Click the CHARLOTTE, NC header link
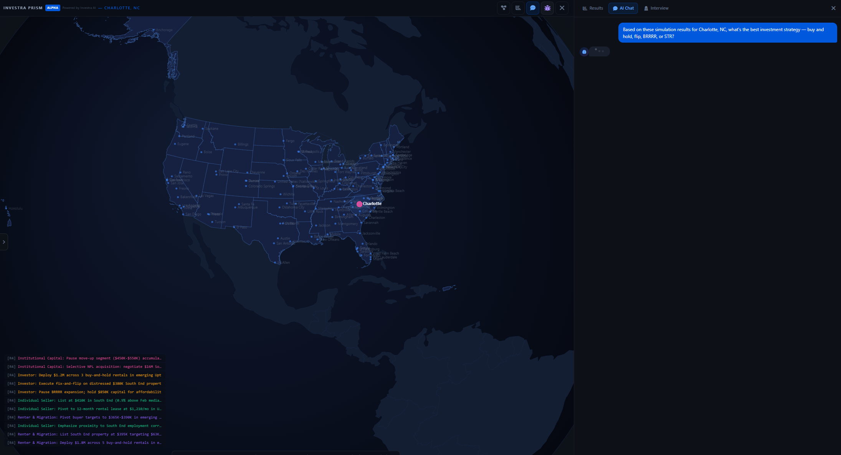841x455 pixels. click(x=122, y=8)
